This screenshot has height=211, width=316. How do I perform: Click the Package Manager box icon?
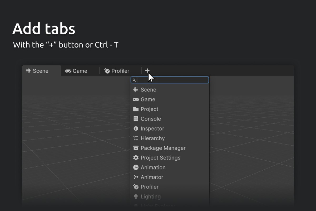pyautogui.click(x=136, y=148)
